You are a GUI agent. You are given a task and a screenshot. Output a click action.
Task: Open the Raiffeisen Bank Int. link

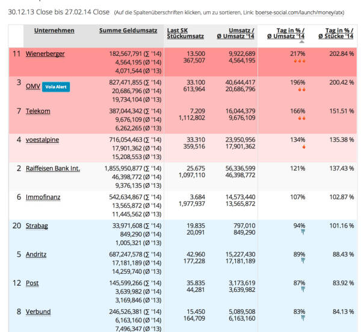coord(53,169)
